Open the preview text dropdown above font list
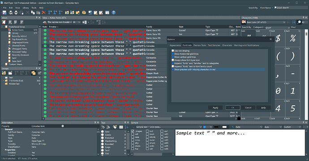This screenshot has width=309, height=161. click(71, 22)
